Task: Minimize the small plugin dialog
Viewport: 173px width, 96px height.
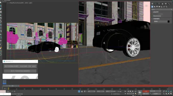Action: [x=26, y=61]
